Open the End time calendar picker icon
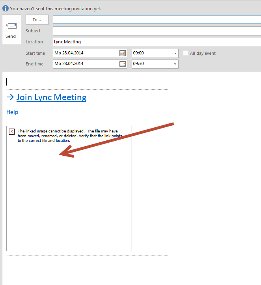Image resolution: width=261 pixels, height=285 pixels. pos(123,64)
